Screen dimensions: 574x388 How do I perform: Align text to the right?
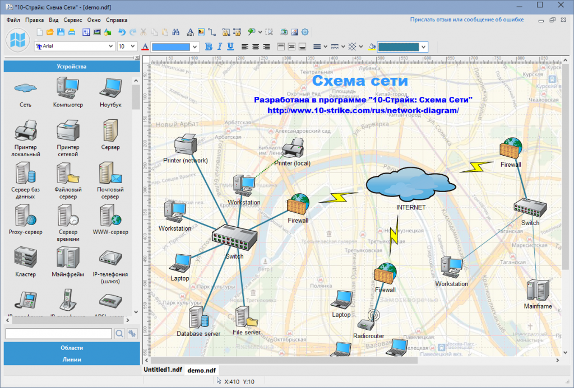[x=266, y=46]
